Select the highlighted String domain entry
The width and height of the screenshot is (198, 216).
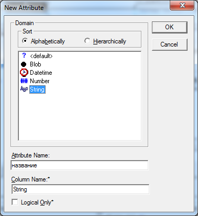(37, 89)
